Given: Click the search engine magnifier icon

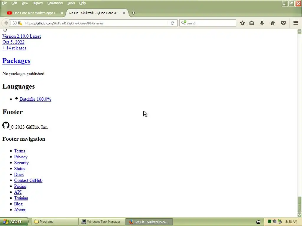Looking at the screenshot, I should point(184,23).
